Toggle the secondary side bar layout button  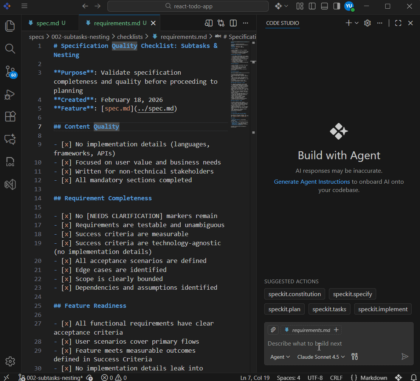336,6
